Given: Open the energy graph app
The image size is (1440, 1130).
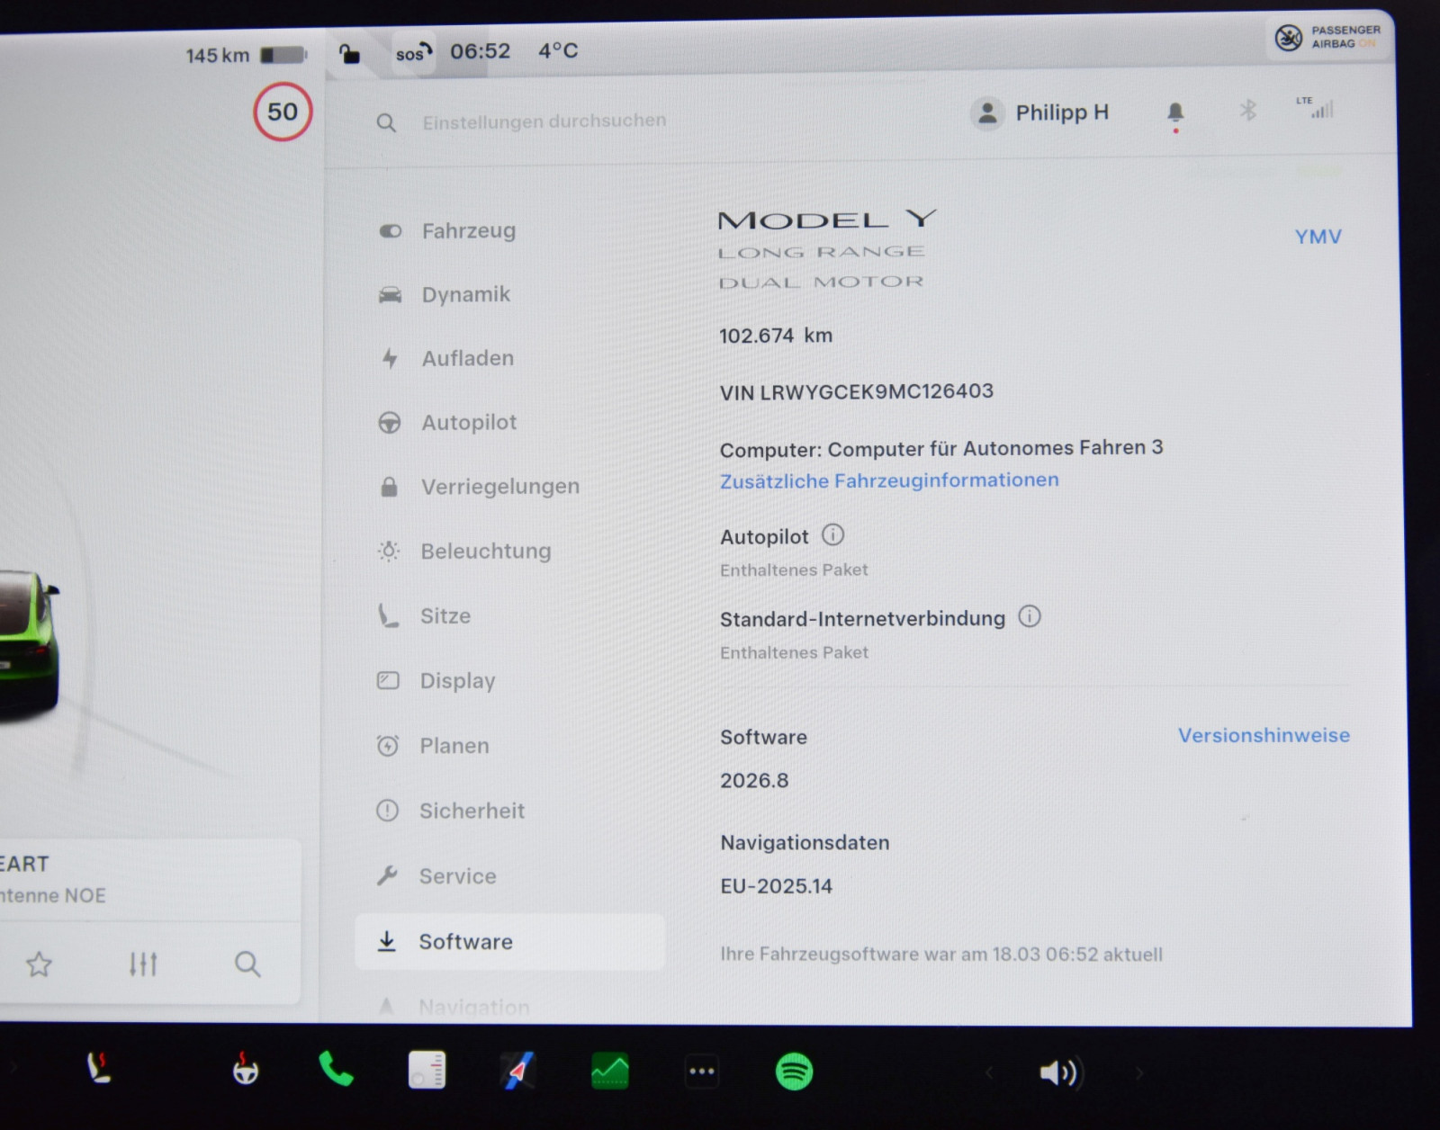Looking at the screenshot, I should click(x=609, y=1072).
